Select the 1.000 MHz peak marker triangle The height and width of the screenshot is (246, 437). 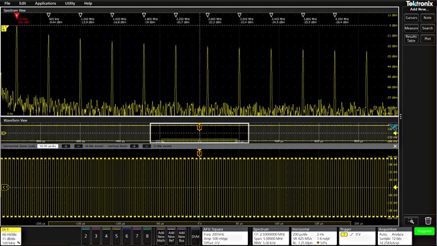tap(80, 15)
